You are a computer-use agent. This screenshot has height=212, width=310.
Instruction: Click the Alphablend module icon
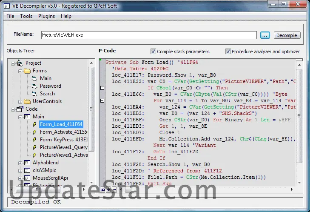(x=27, y=163)
